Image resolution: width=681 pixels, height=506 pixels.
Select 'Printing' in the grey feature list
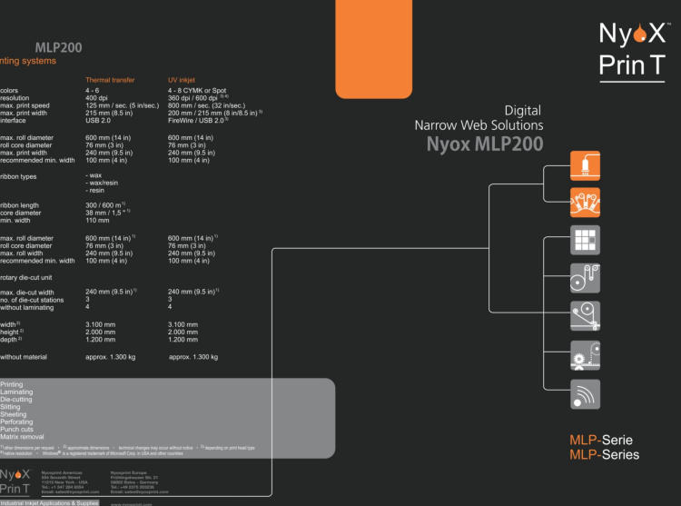point(11,384)
